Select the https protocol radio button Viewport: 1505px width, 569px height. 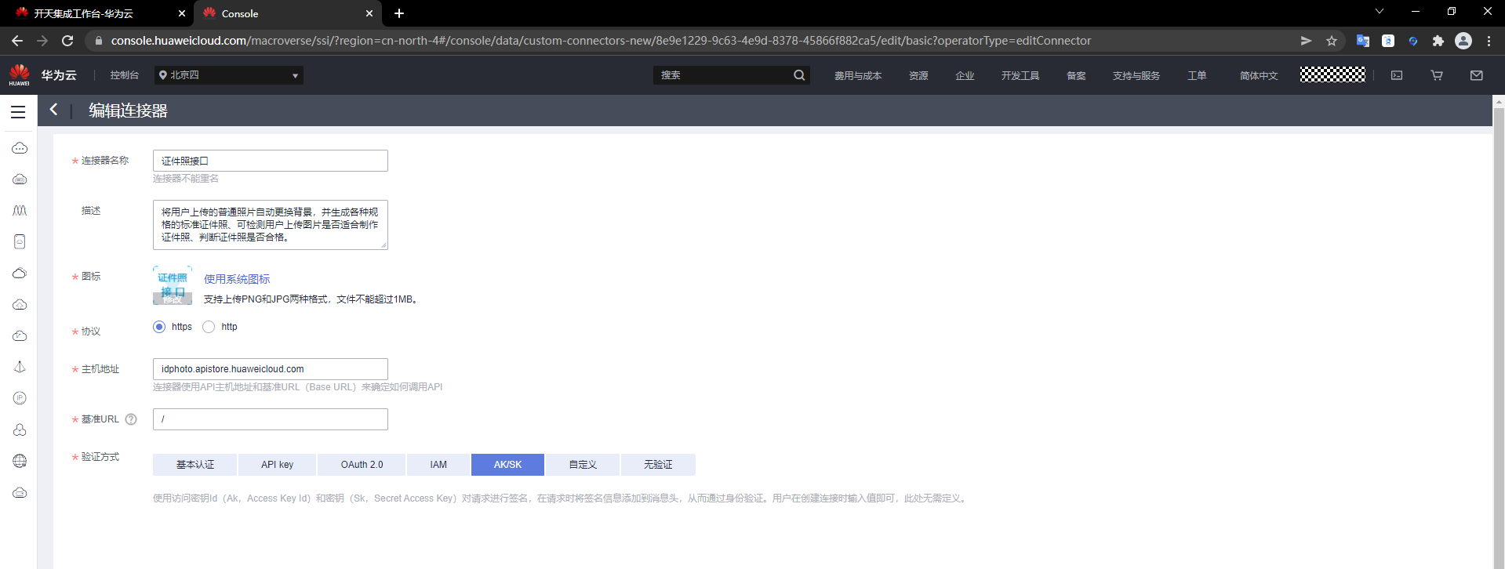click(x=159, y=327)
